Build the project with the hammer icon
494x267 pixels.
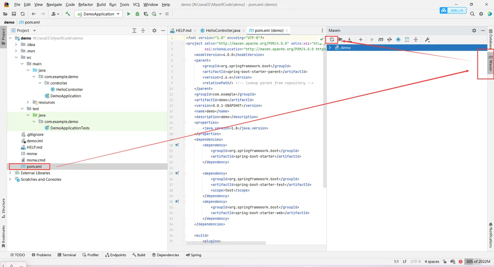coord(68,14)
